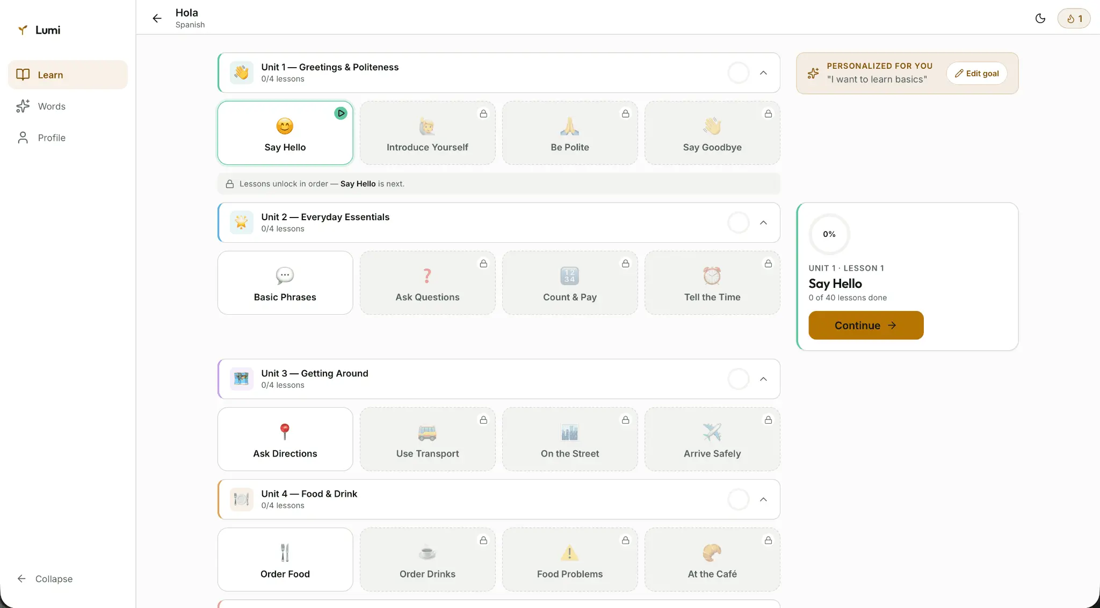The width and height of the screenshot is (1100, 608).
Task: Select the Count & Pay locked lesson
Action: pos(570,283)
